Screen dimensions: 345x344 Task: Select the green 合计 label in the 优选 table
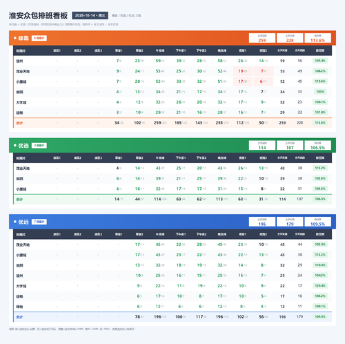[x=19, y=200]
